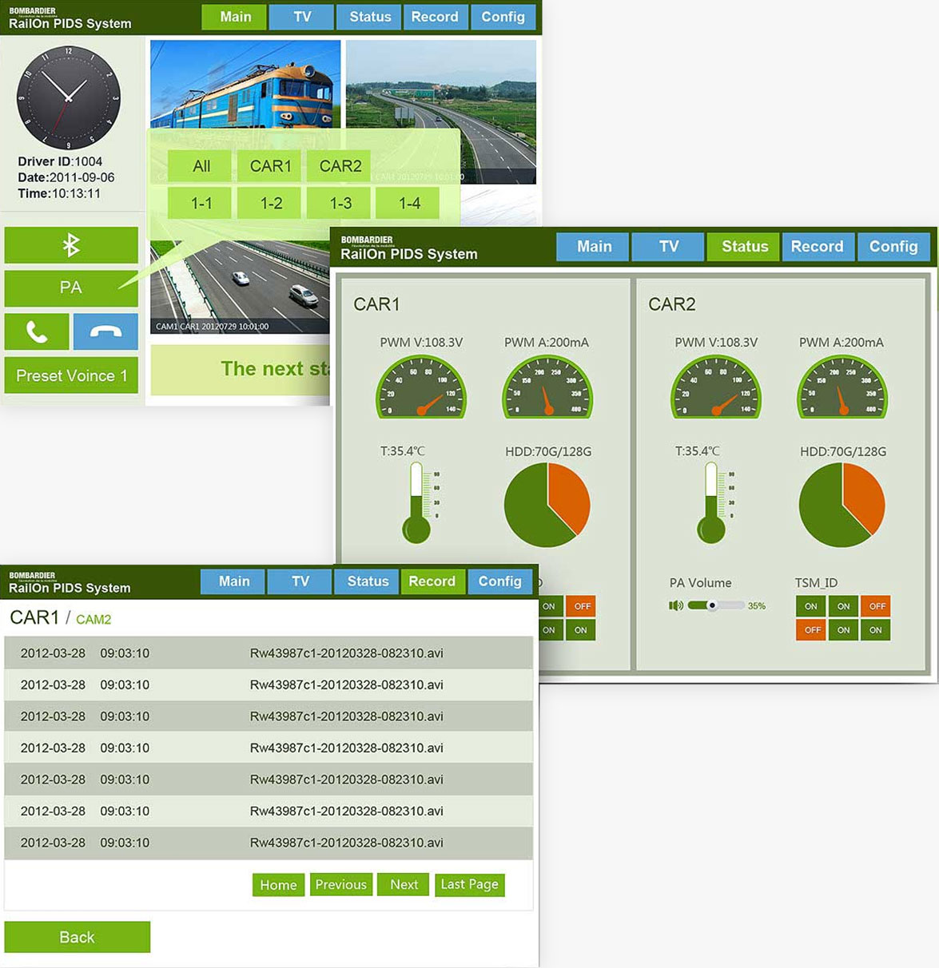
Task: Click the CAR2 HDD pie chart
Action: coord(842,505)
